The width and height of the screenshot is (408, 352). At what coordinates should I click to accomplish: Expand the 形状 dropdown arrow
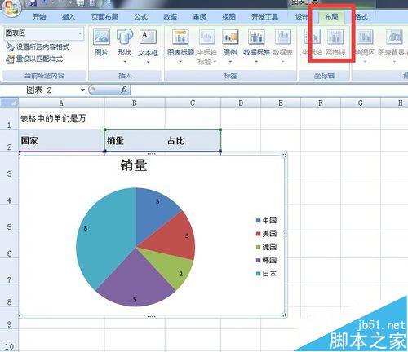click(125, 62)
